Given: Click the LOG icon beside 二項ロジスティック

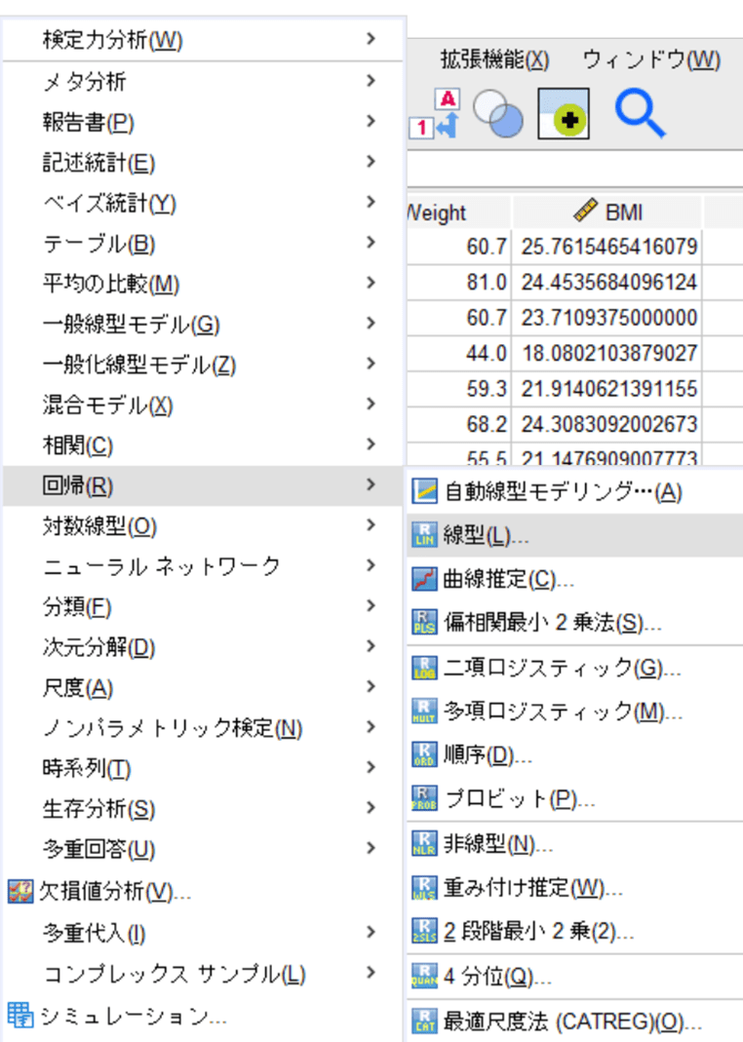Looking at the screenshot, I should tap(424, 668).
